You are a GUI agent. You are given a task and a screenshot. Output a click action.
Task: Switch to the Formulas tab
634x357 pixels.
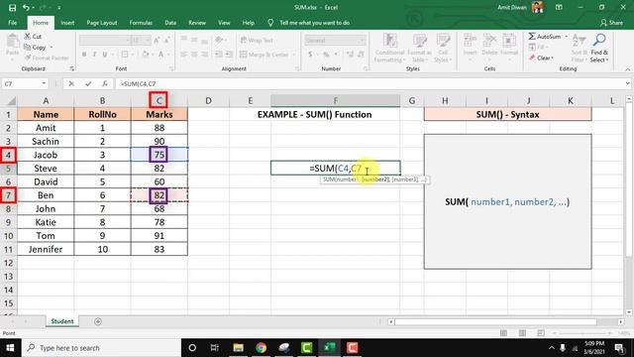click(141, 23)
